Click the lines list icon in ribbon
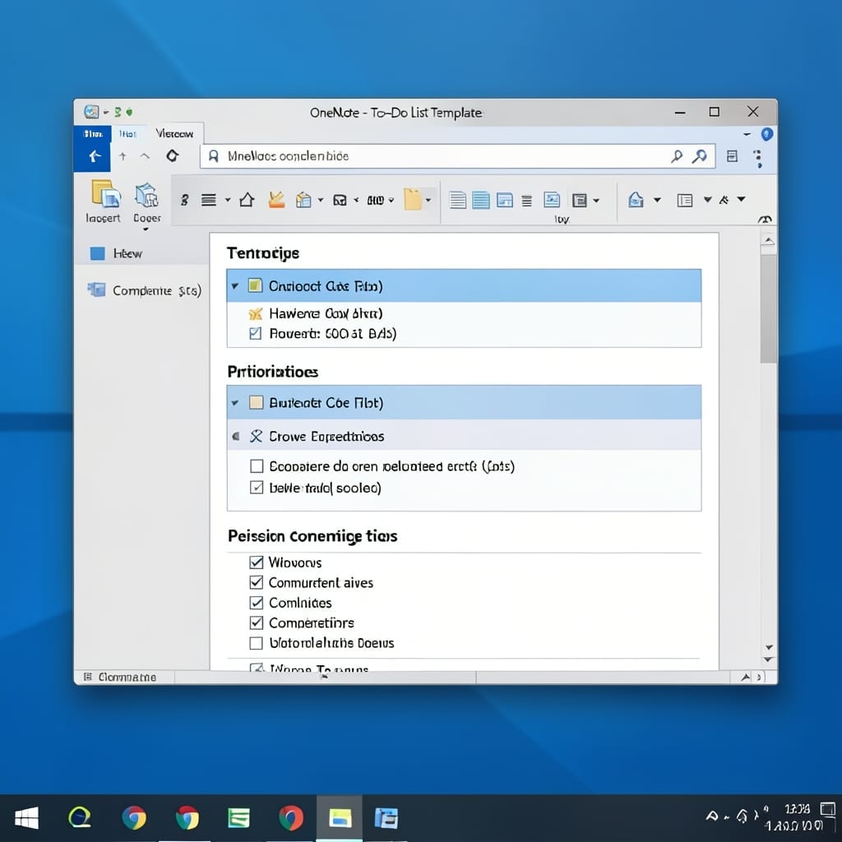 tap(208, 201)
